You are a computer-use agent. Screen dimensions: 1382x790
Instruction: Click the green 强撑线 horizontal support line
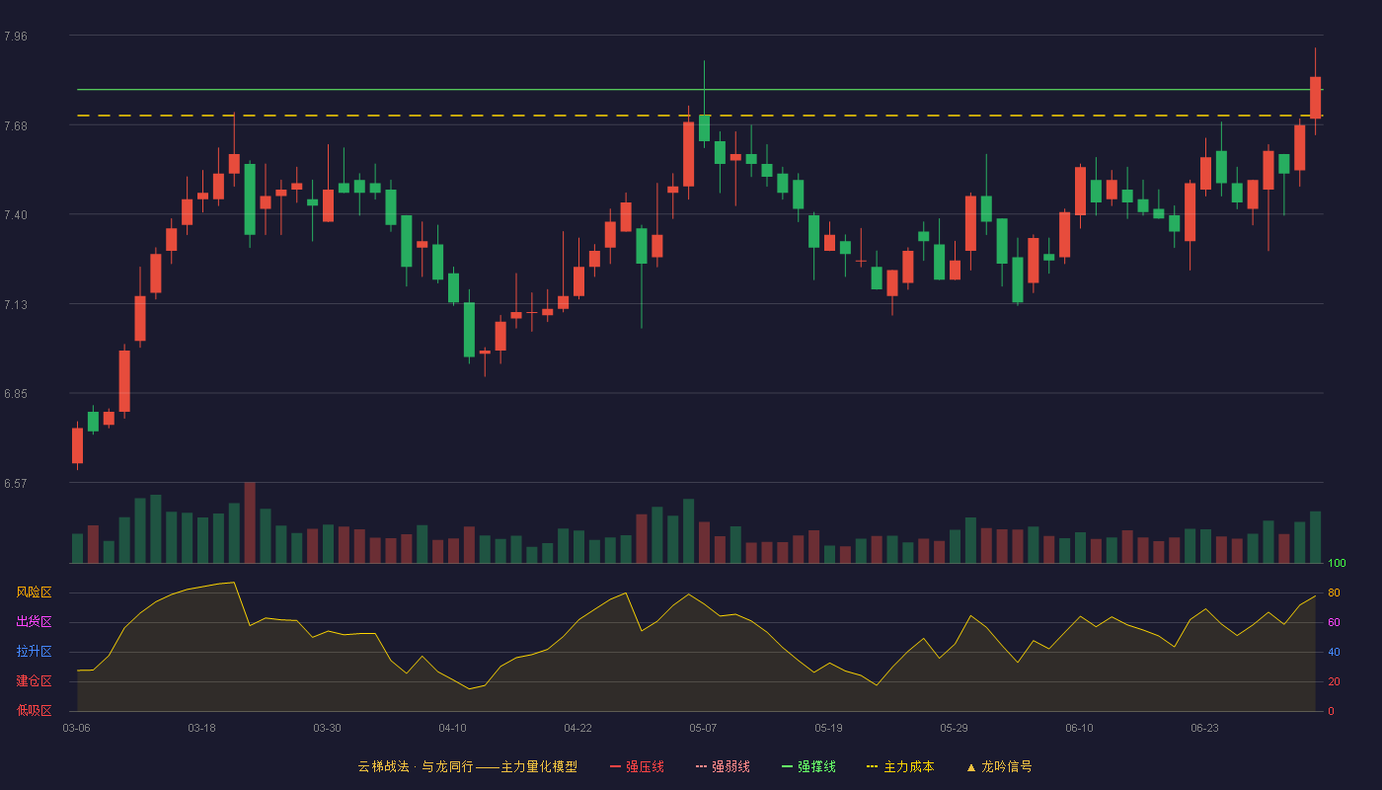(699, 90)
